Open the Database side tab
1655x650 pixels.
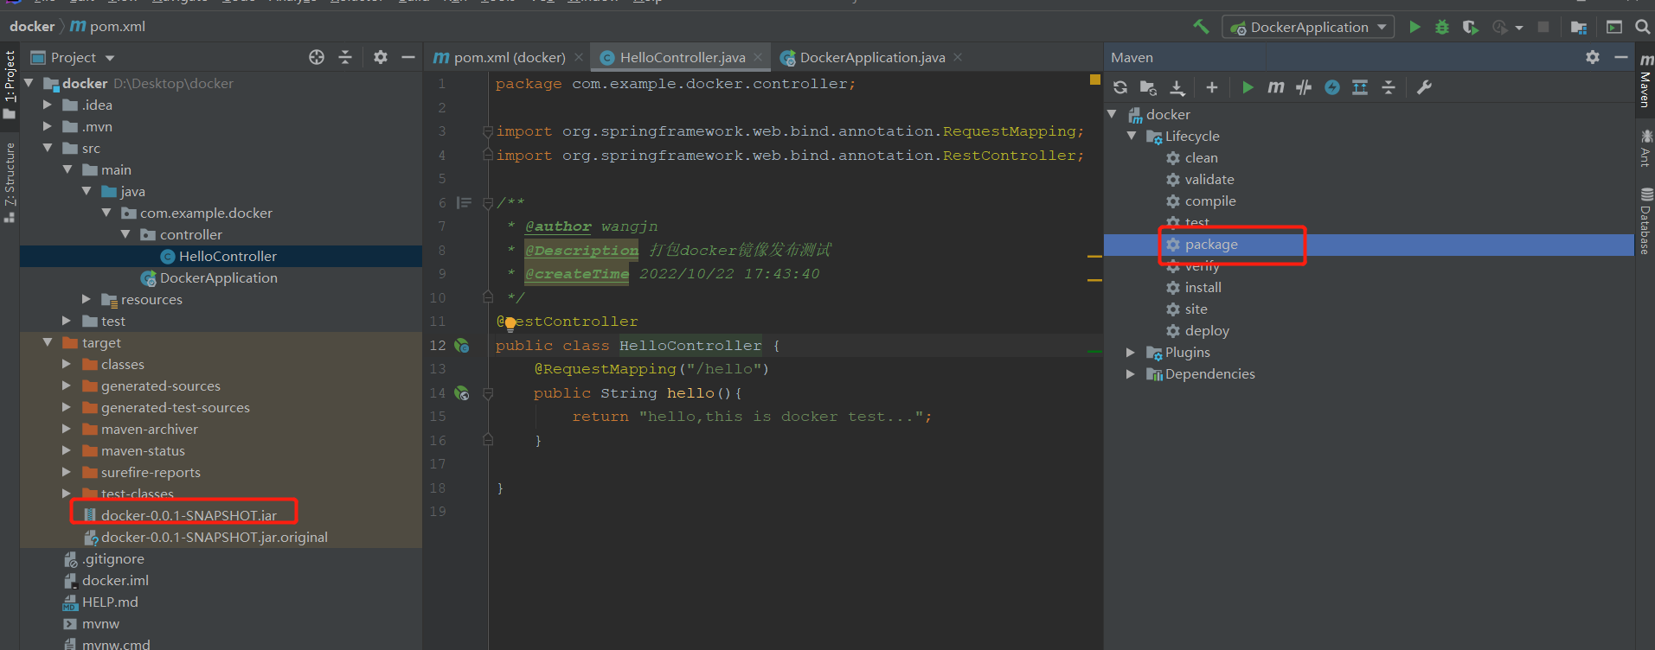pyautogui.click(x=1645, y=221)
